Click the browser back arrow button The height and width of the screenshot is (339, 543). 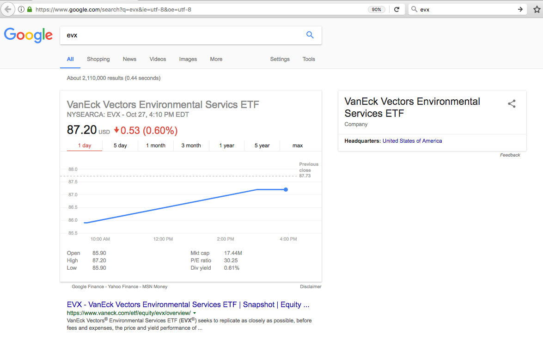tap(7, 9)
